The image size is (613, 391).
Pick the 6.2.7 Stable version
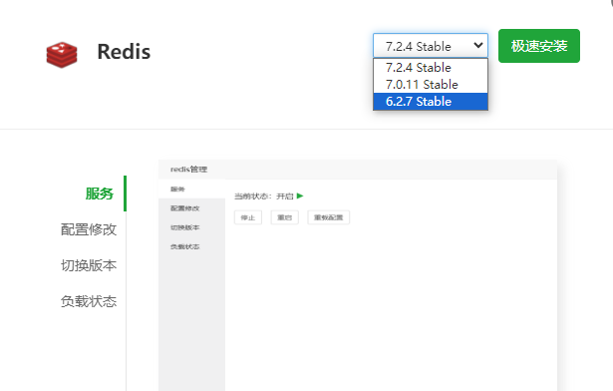click(x=431, y=102)
